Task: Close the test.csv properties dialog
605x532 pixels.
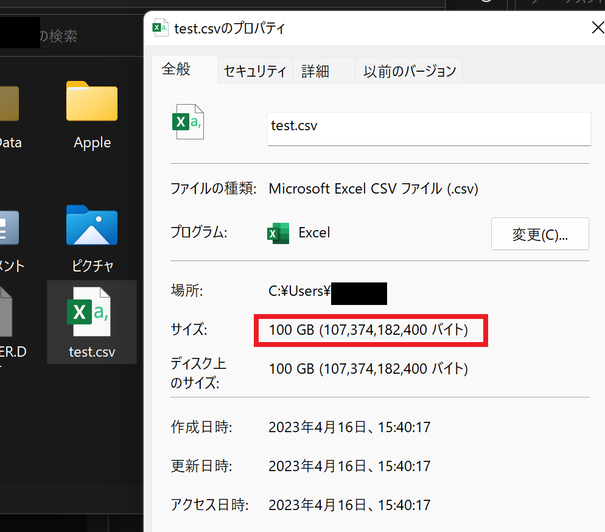Action: (598, 28)
